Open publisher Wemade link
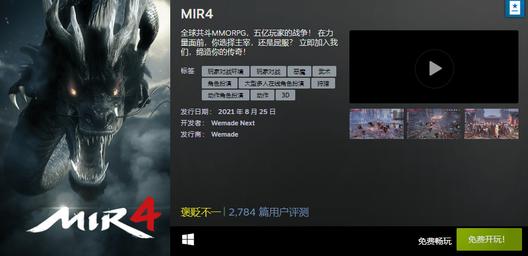The width and height of the screenshot is (528, 256). [224, 134]
